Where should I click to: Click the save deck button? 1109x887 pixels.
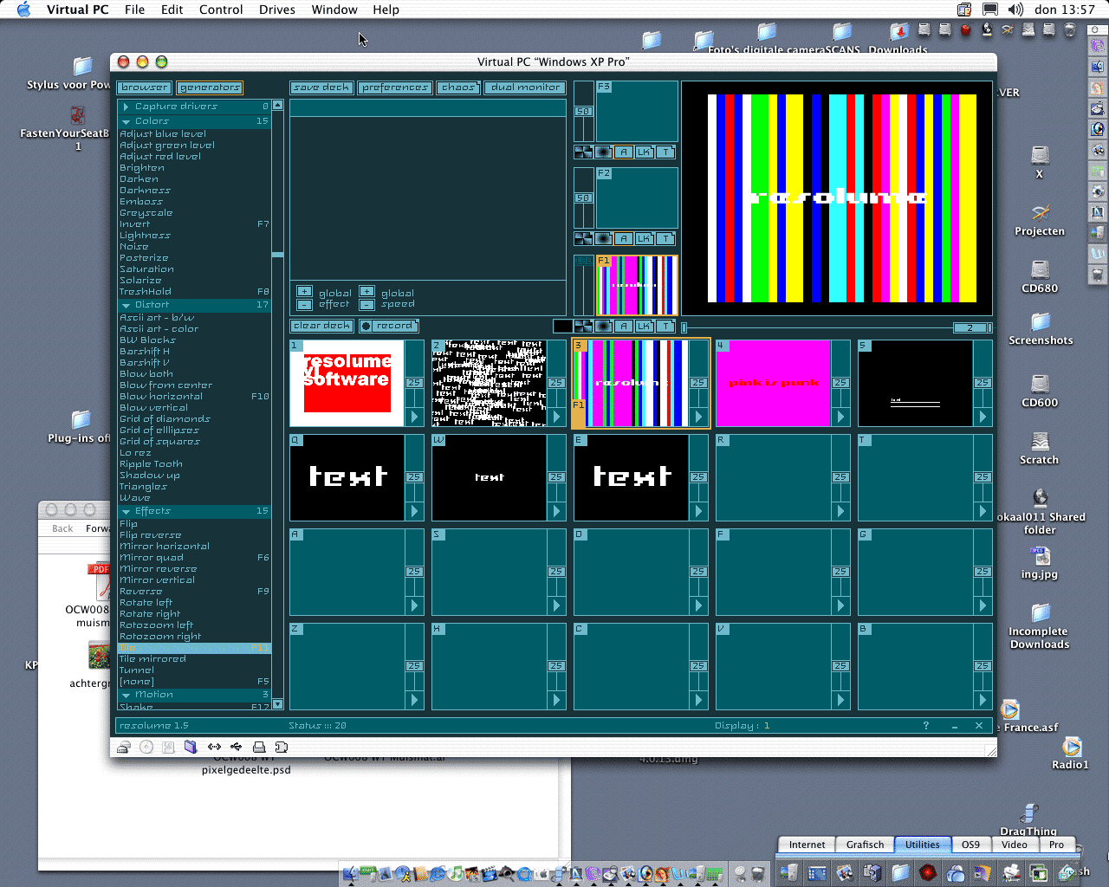click(x=321, y=87)
